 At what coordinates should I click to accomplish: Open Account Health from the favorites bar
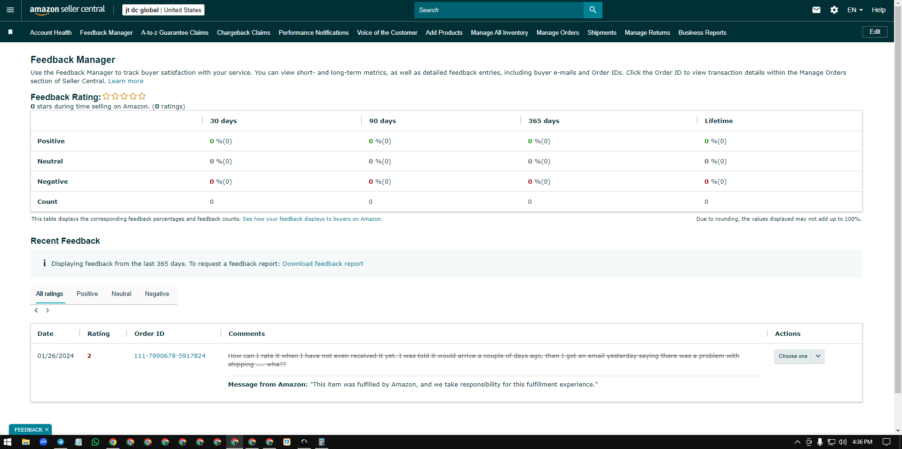[51, 32]
